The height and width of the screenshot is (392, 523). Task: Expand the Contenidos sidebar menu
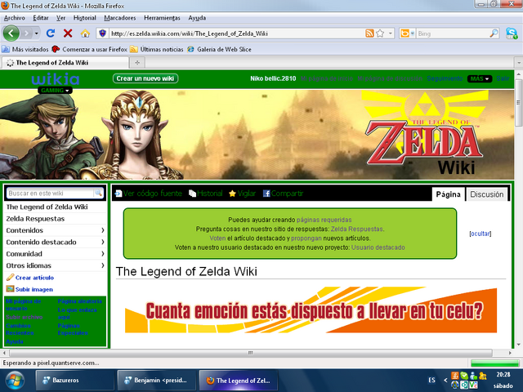56,230
